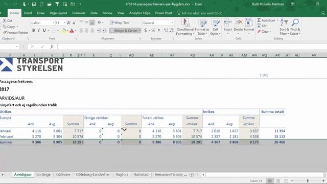Click the Delete cells icon
Screen dimensions: 327x184
tap(238, 22)
